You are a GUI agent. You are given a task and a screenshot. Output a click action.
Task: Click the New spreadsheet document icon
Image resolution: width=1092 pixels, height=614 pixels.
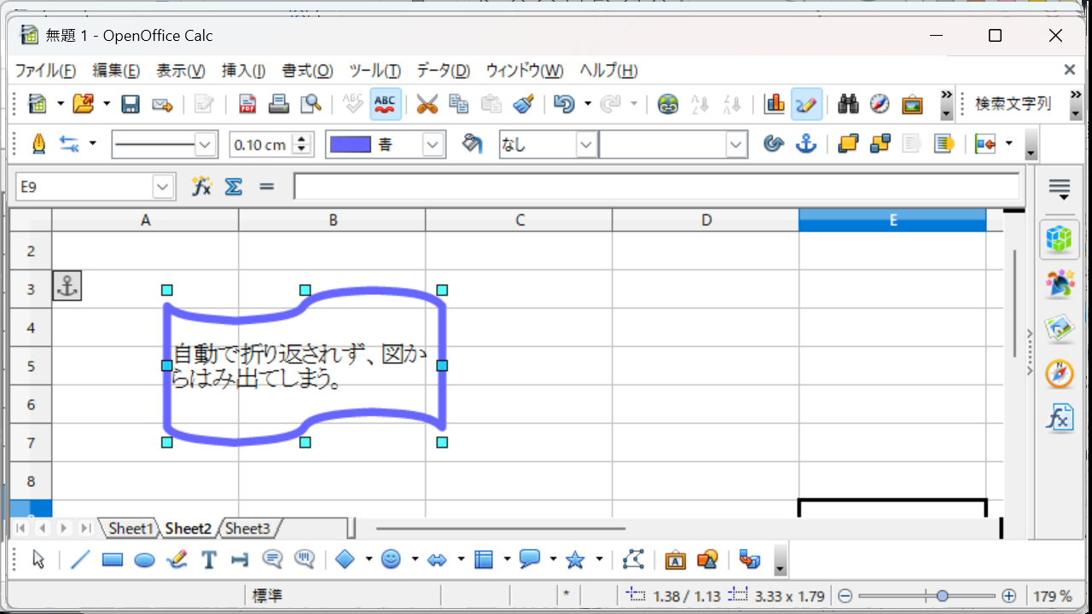[38, 104]
